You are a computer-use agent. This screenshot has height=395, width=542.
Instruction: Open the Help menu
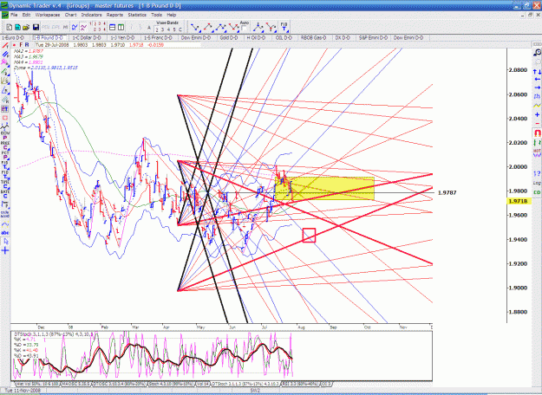click(x=172, y=15)
